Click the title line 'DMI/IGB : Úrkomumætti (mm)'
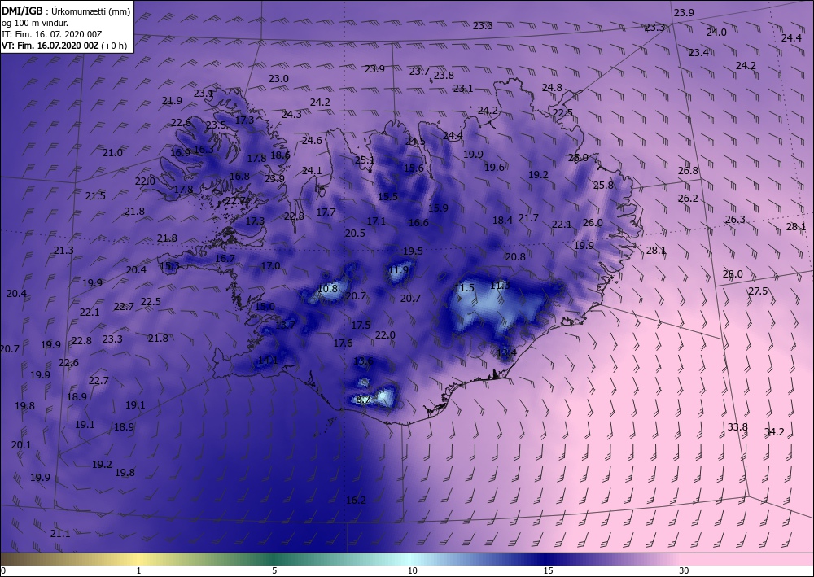814x577 pixels. [x=66, y=10]
